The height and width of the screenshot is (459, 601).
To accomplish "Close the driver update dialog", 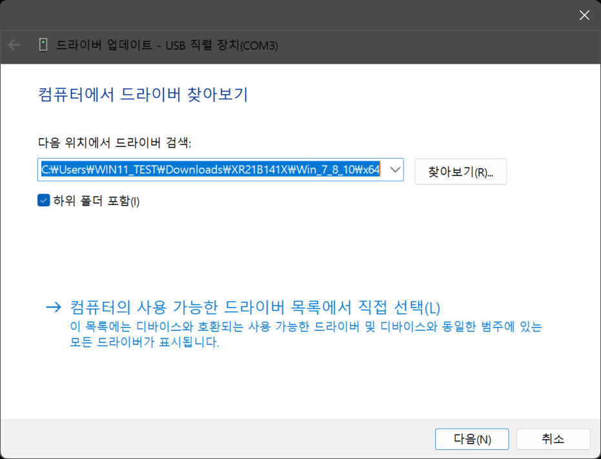I will click(584, 15).
